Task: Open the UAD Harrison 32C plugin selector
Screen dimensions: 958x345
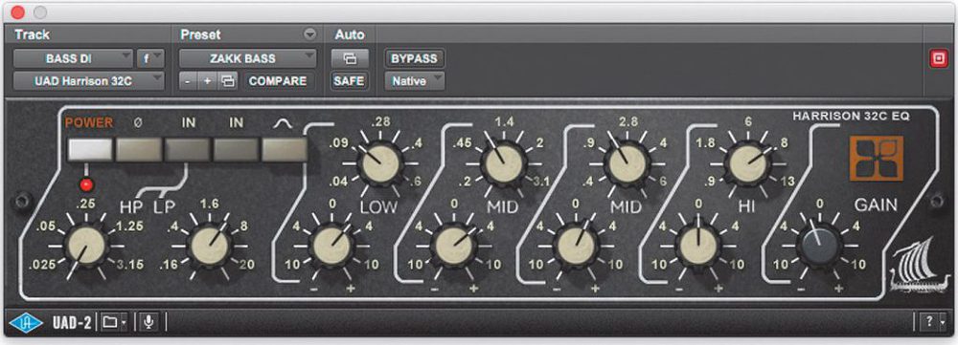Action: coord(89,80)
